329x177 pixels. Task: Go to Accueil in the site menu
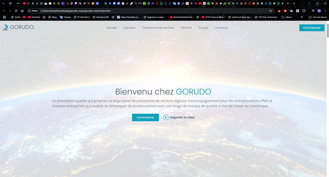tap(111, 28)
